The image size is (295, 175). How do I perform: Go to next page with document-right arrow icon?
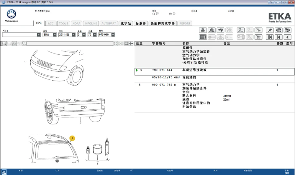[x=287, y=30]
